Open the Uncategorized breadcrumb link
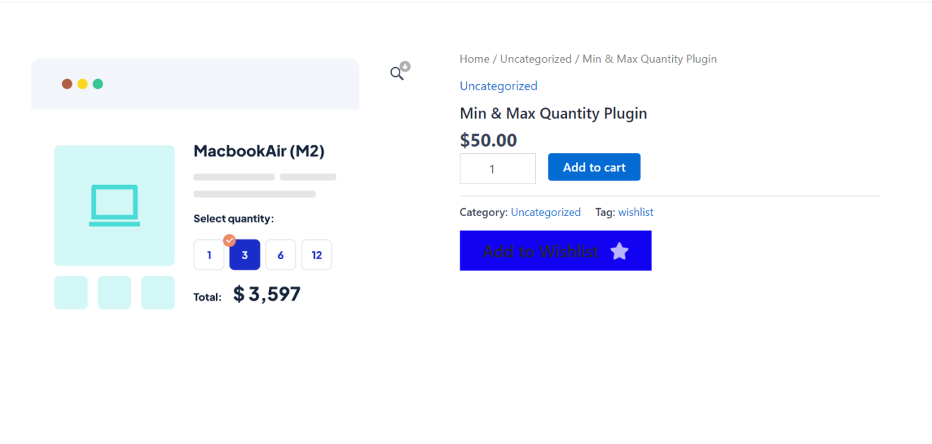Screen dimensions: 932x444 536,59
